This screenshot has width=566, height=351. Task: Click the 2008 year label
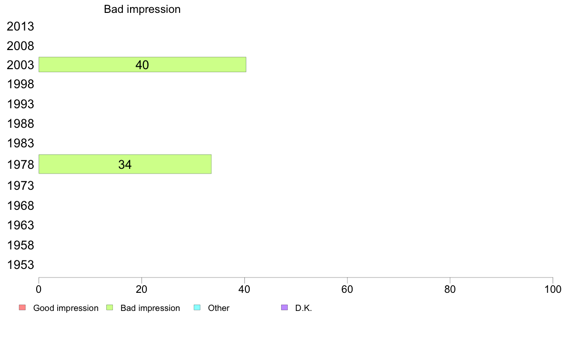(x=20, y=46)
